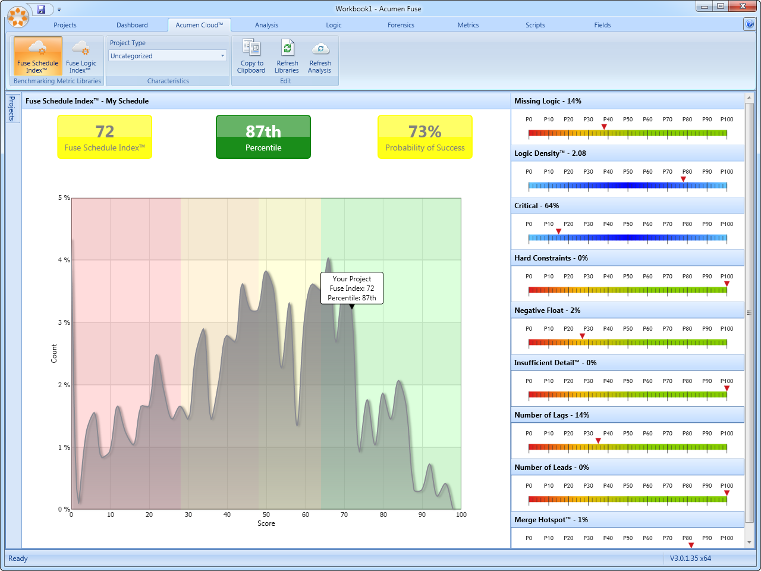Screen dimensions: 761x571
Task: Click the metrics panel vertical scrollbar thumb
Action: (x=749, y=313)
